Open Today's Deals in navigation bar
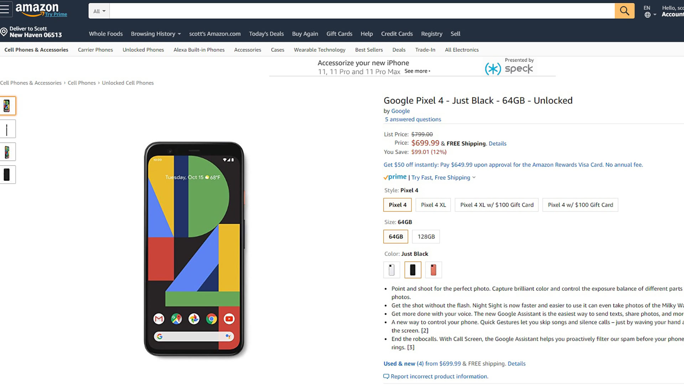This screenshot has width=684, height=385. [x=266, y=34]
